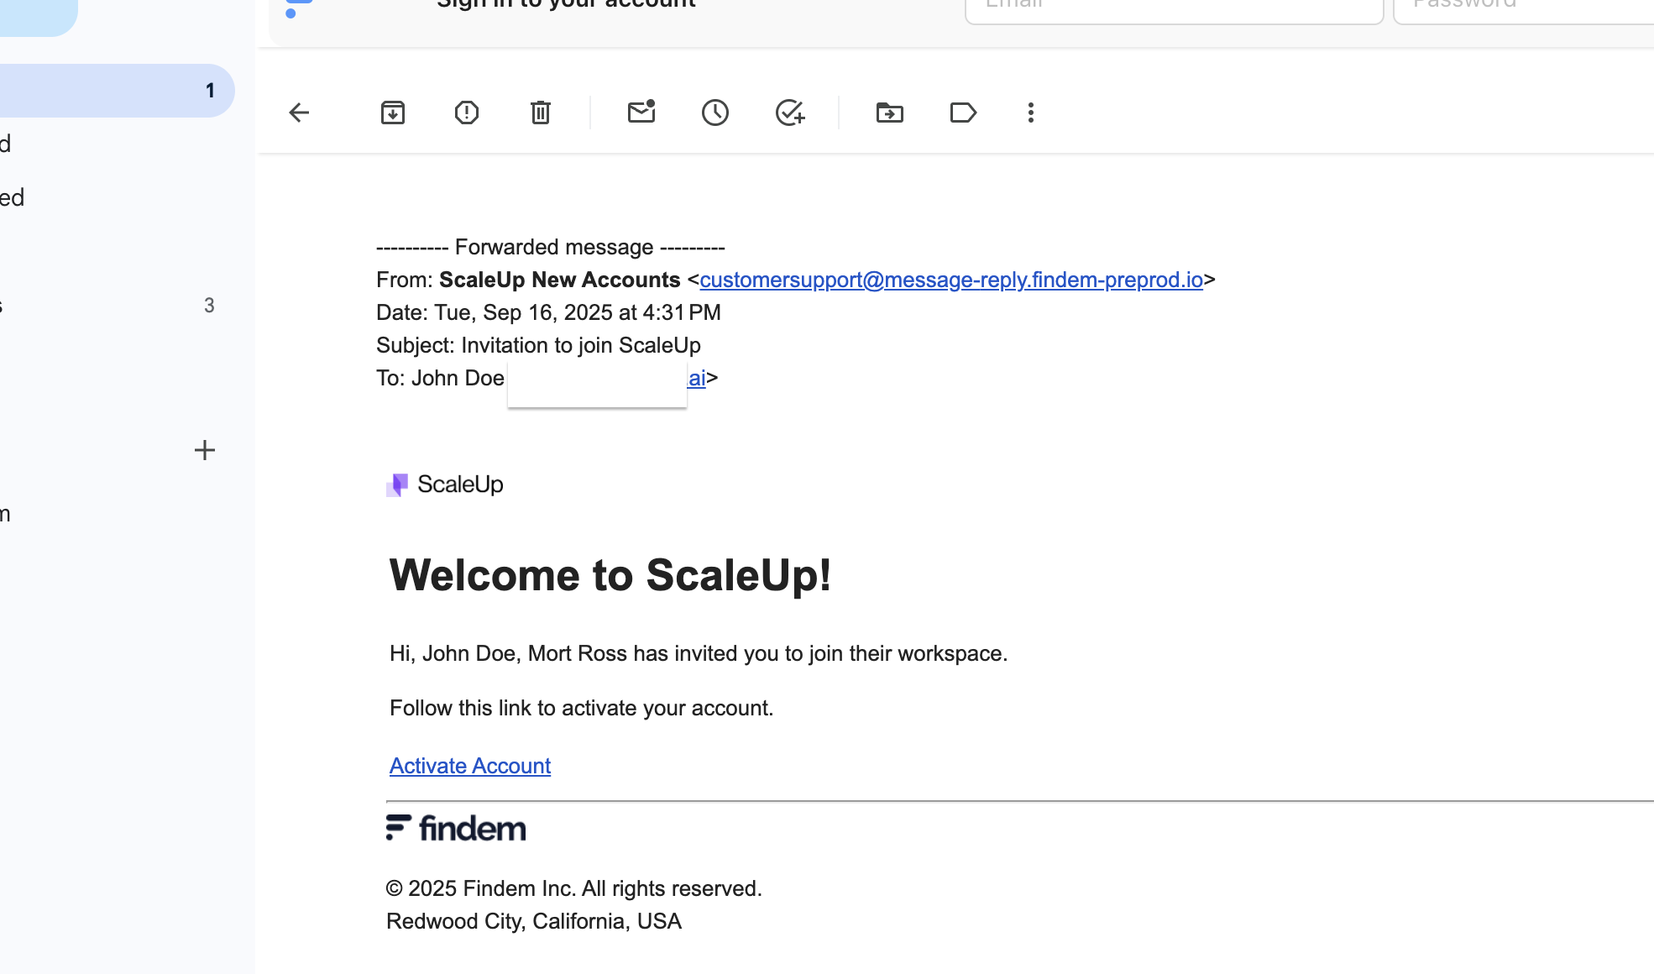Add this email to Tasks
Screen dimensions: 1654x974
pyautogui.click(x=790, y=113)
